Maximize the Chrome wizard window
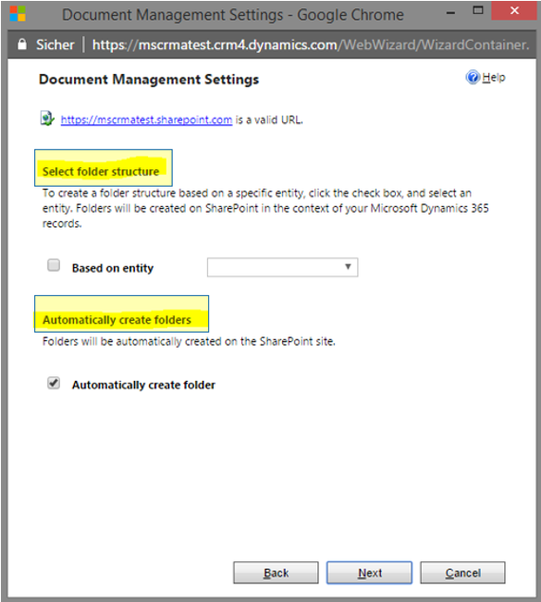The image size is (541, 602). (x=477, y=11)
